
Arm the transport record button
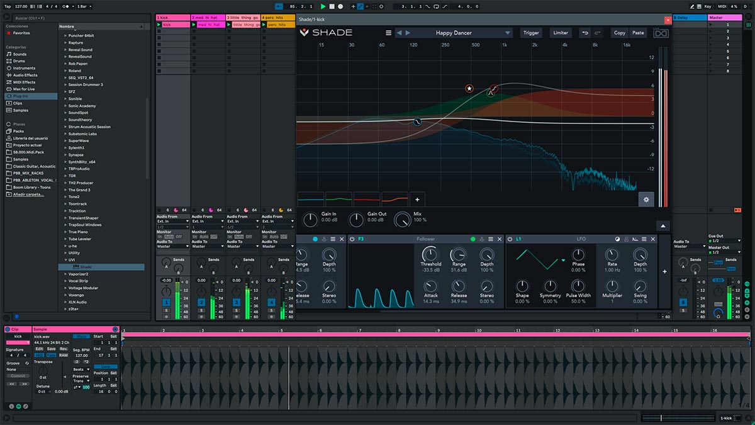click(340, 6)
